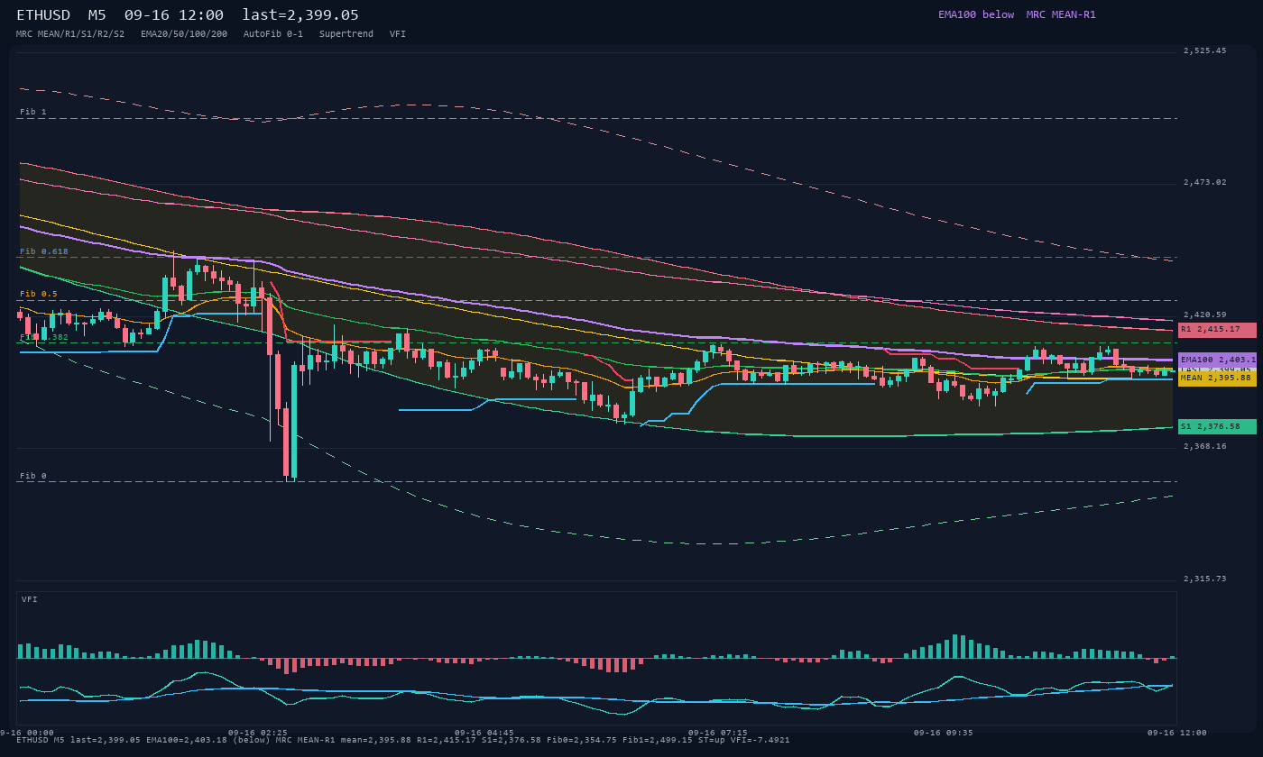Select the EMA20/50/100/200 indicator label
The height and width of the screenshot is (757, 1263).
coord(184,33)
